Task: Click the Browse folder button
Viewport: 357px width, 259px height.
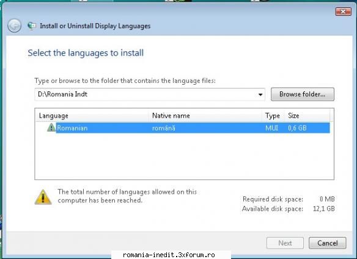Action: 303,94
